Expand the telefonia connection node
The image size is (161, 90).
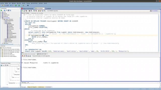(x=1, y=16)
